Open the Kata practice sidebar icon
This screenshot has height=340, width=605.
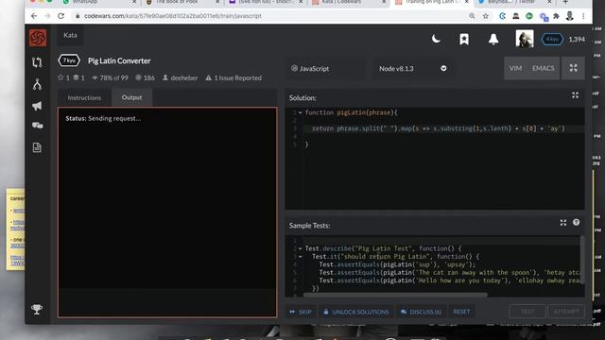(37, 62)
